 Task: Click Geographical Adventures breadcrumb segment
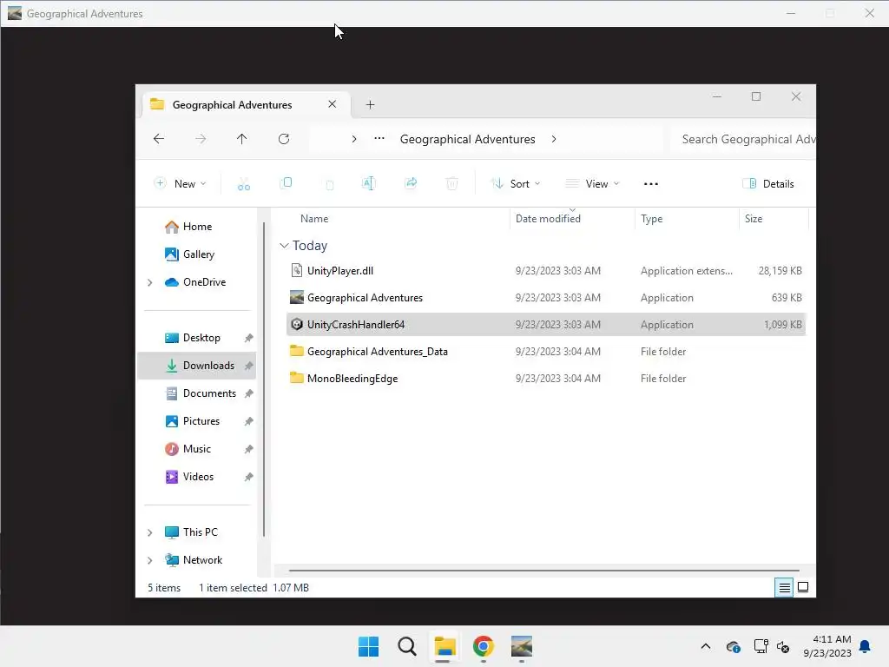click(x=467, y=139)
